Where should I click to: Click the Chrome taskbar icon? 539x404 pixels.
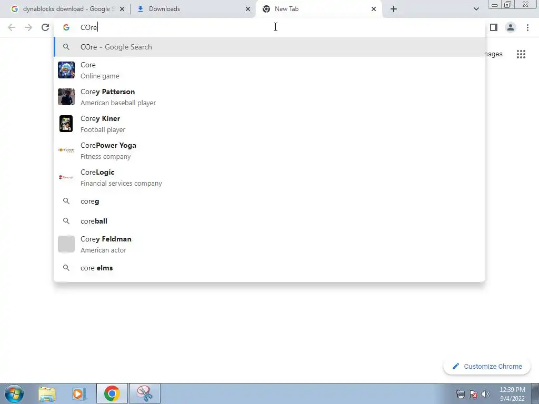click(x=112, y=393)
